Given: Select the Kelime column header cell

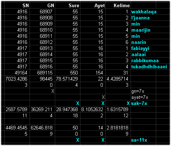Looking at the screenshot, I should click(x=118, y=5).
